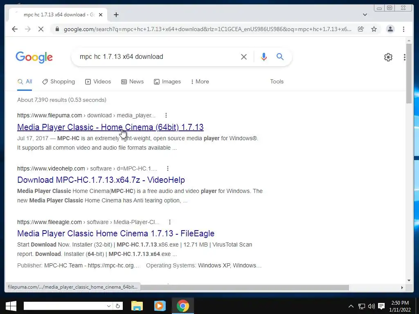Click into the Google search box

(x=158, y=56)
